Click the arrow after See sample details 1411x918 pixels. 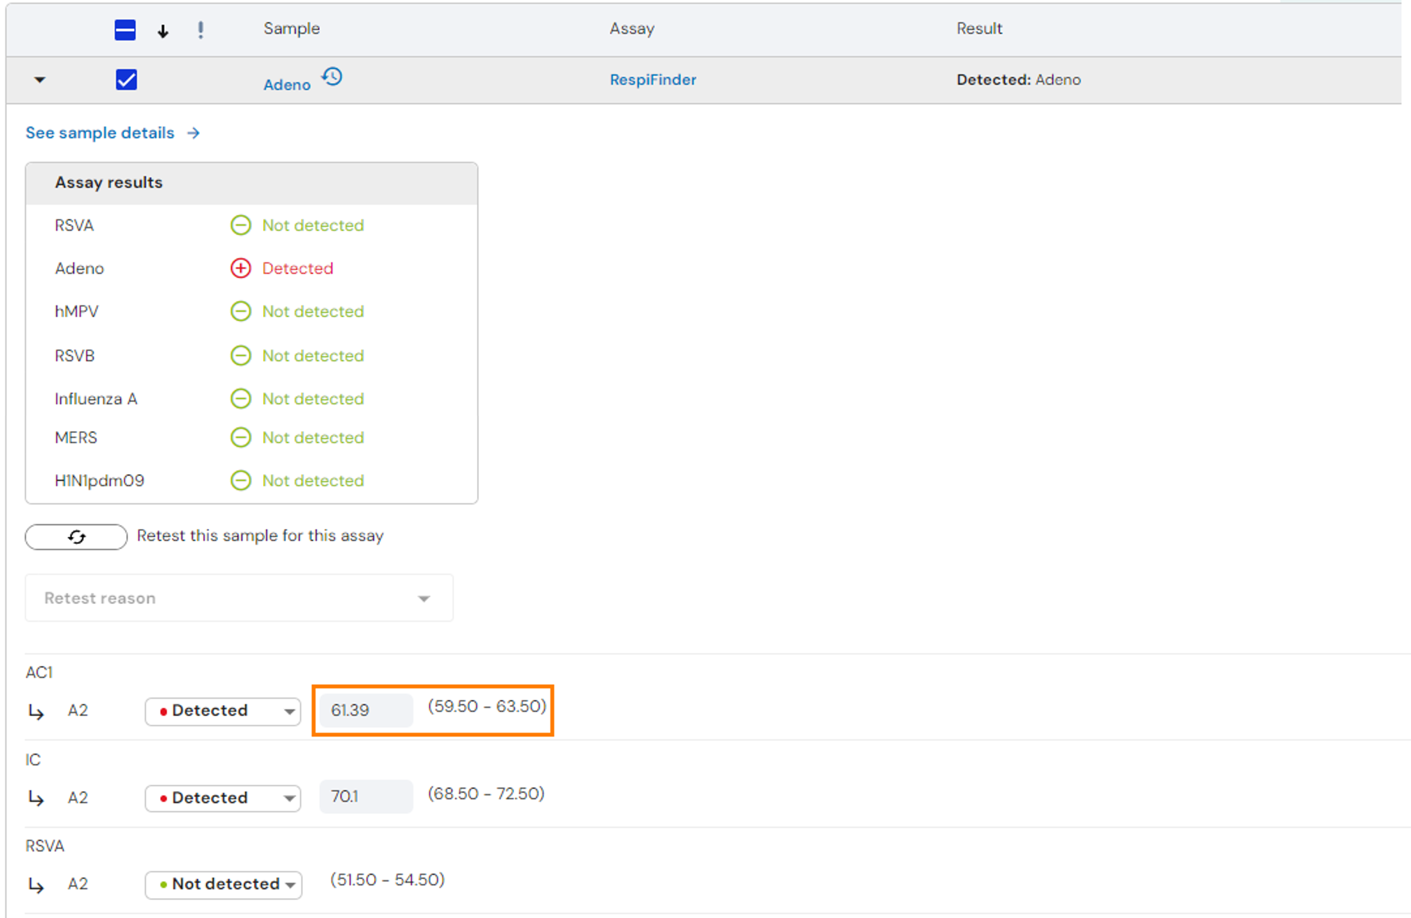pyautogui.click(x=193, y=133)
